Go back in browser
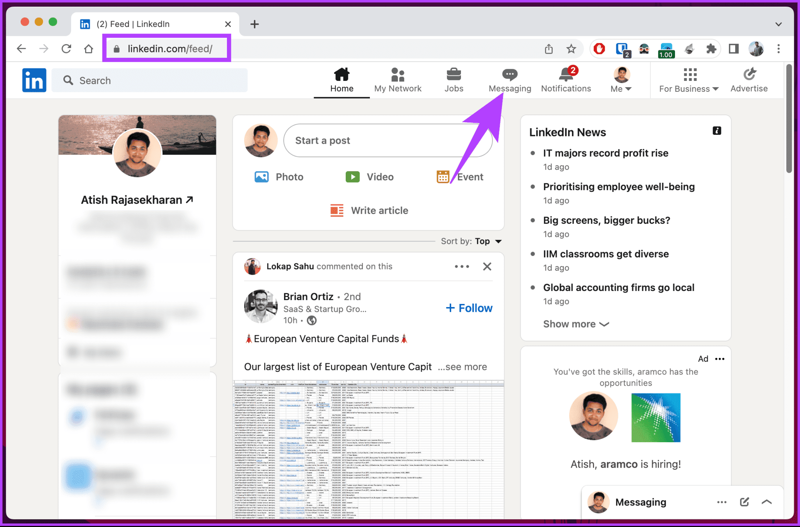The width and height of the screenshot is (800, 527). click(21, 49)
